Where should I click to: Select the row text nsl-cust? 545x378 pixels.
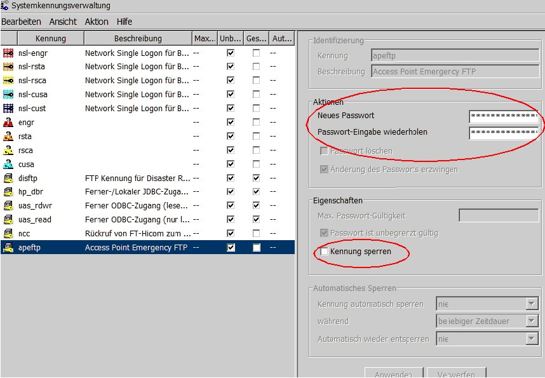(x=32, y=108)
